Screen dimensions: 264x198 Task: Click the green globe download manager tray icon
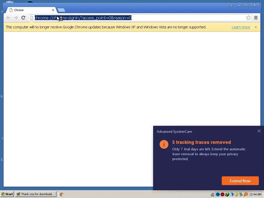point(227,194)
